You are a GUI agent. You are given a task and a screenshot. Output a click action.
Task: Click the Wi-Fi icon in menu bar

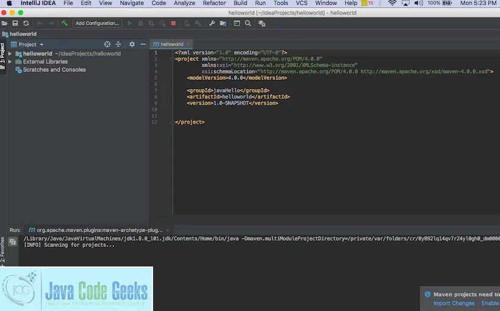pyautogui.click(x=392, y=3)
